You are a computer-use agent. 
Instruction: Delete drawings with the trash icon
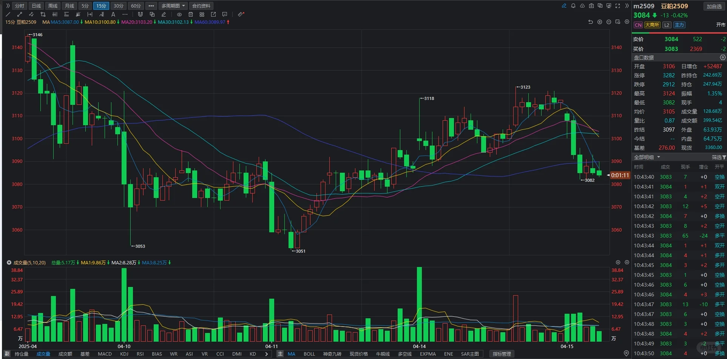(x=191, y=14)
